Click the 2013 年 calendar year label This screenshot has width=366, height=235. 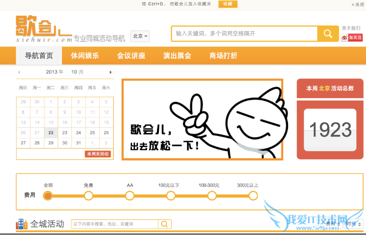point(54,72)
